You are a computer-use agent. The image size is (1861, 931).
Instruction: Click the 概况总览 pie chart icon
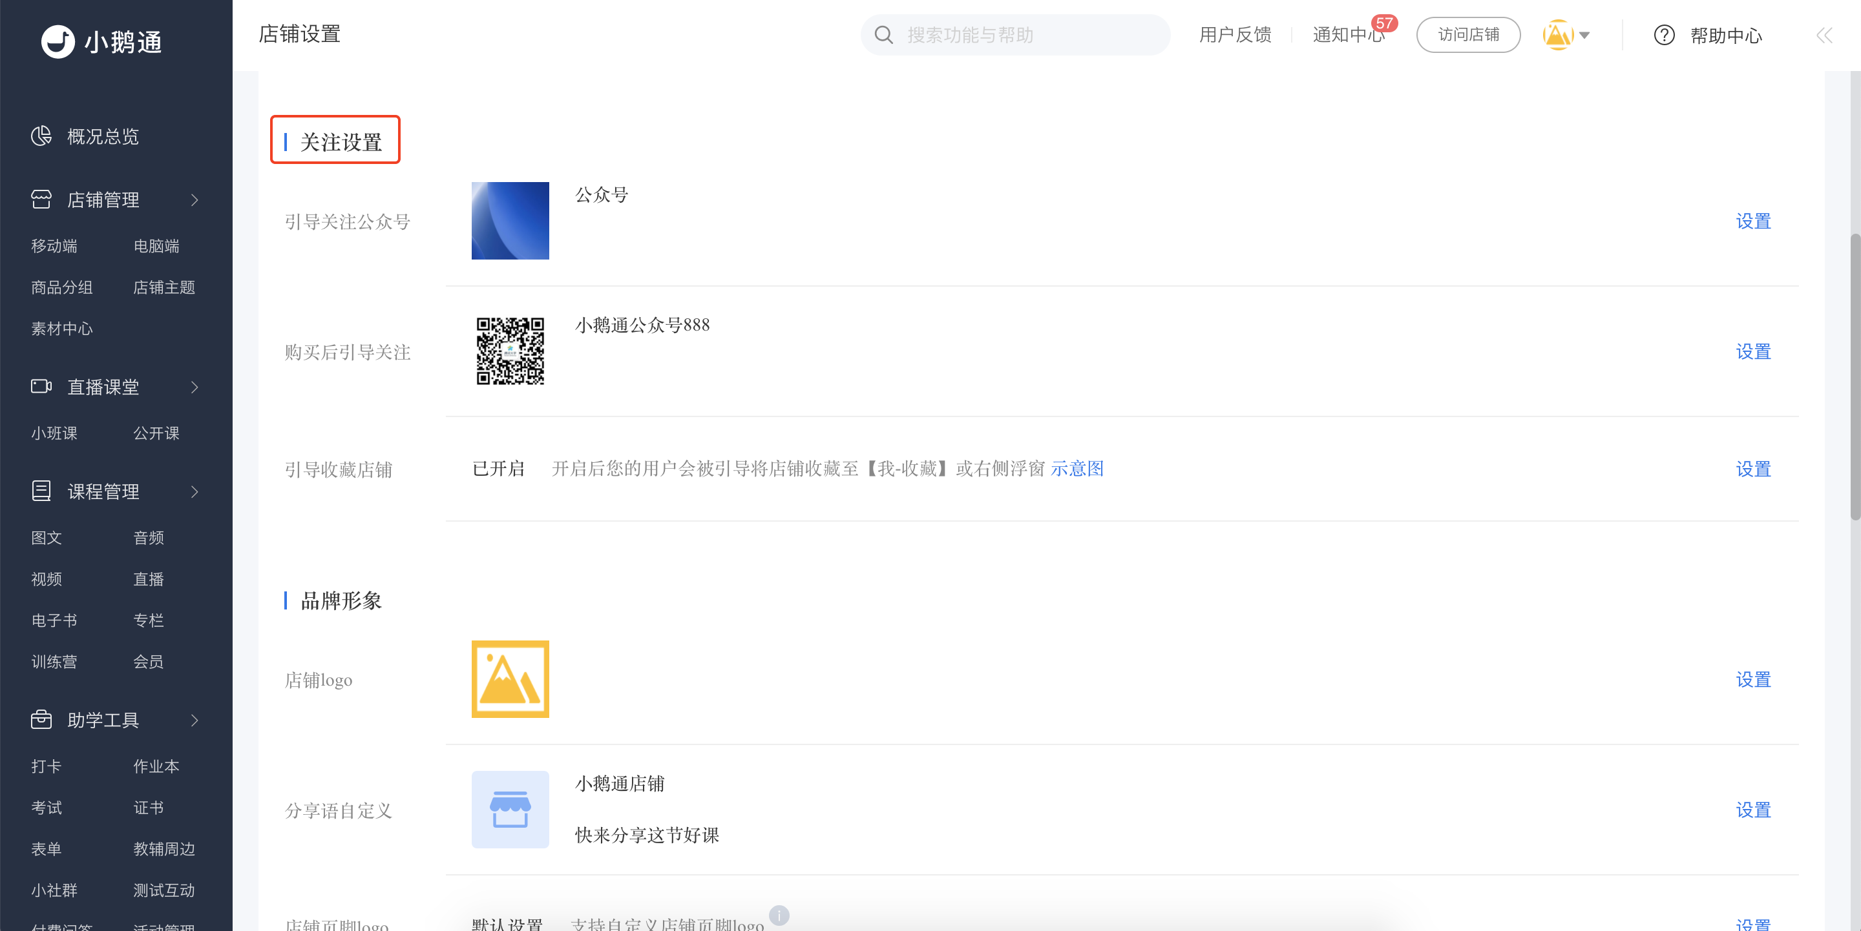point(41,136)
